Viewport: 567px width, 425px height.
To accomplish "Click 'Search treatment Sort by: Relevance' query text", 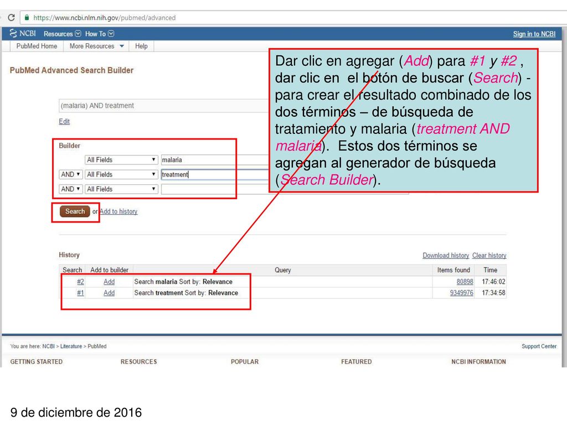I will coord(186,293).
